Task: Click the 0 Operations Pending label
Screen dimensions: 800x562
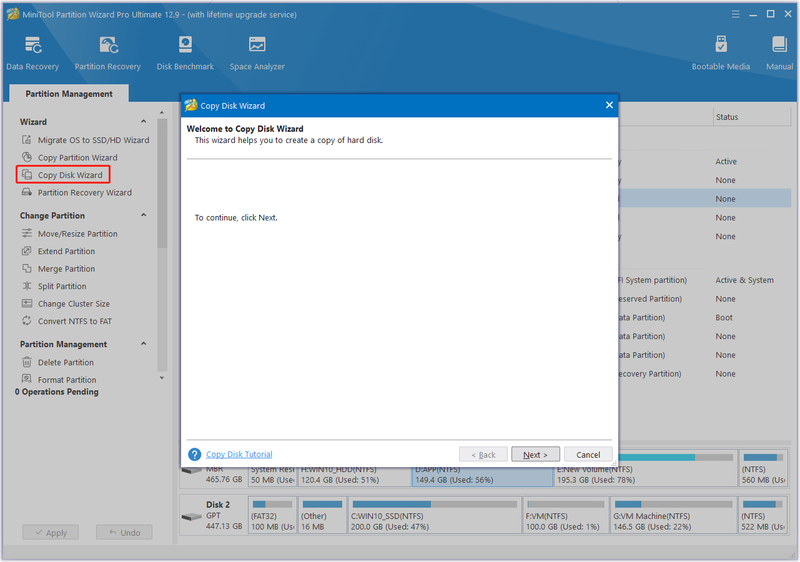Action: click(57, 392)
